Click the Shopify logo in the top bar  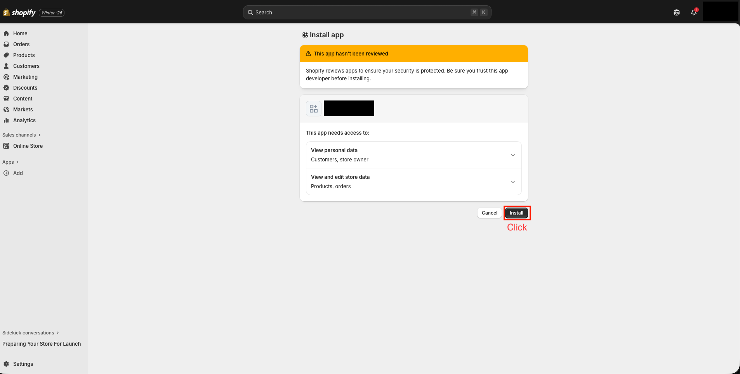[19, 12]
